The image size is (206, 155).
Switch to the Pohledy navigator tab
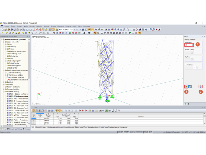[x=18, y=129]
